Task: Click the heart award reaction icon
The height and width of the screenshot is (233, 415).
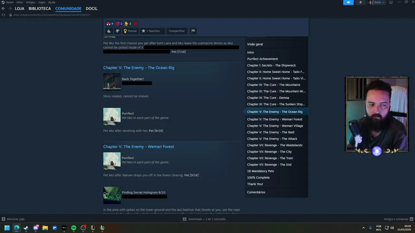Action: pos(108,24)
